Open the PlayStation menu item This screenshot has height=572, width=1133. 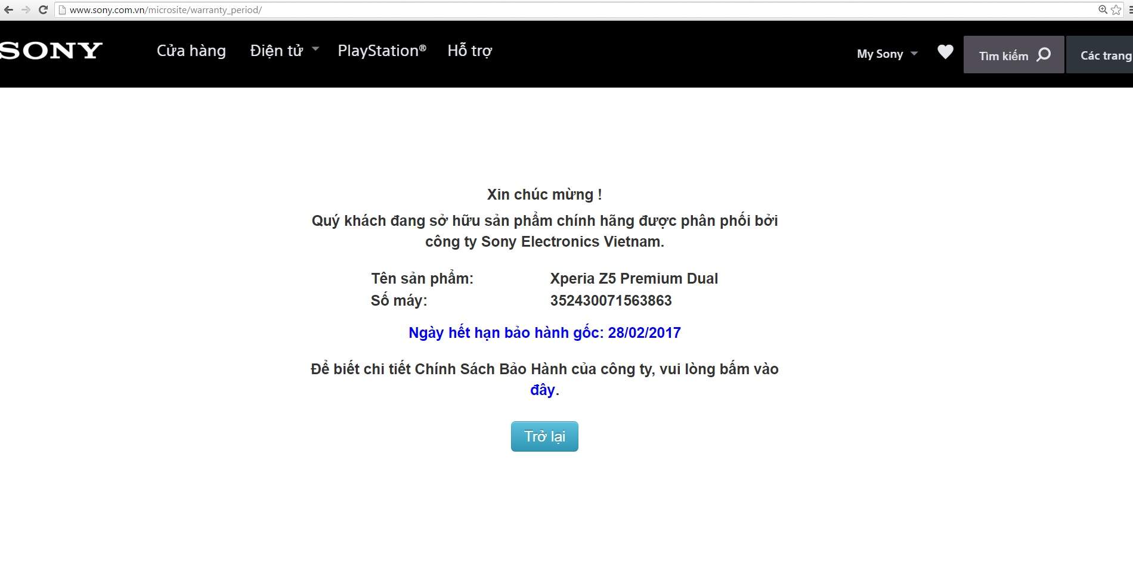382,51
